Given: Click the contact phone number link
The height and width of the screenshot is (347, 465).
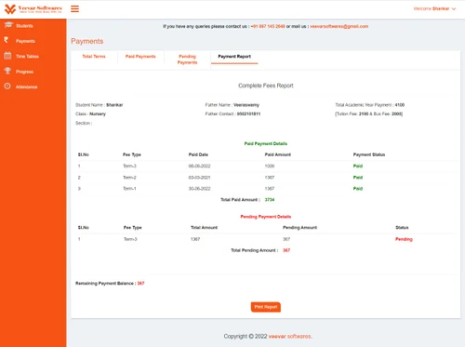Looking at the screenshot, I should (x=268, y=26).
